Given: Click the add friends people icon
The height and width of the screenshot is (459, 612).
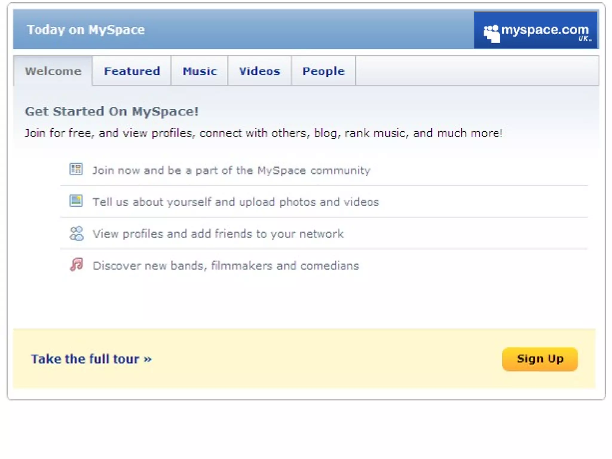Looking at the screenshot, I should point(76,233).
